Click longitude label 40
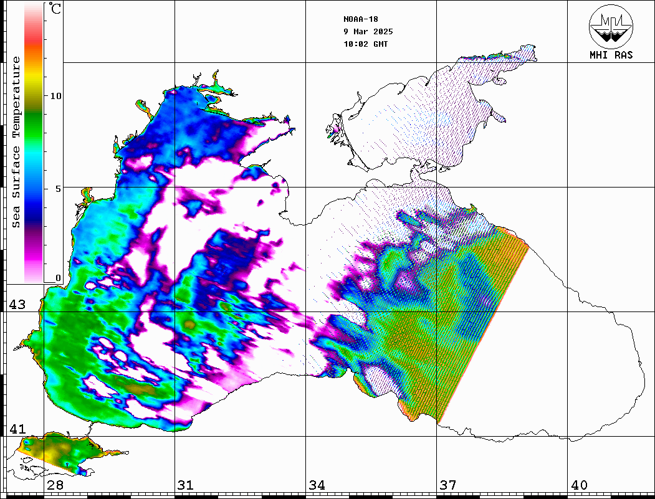 tap(579, 485)
